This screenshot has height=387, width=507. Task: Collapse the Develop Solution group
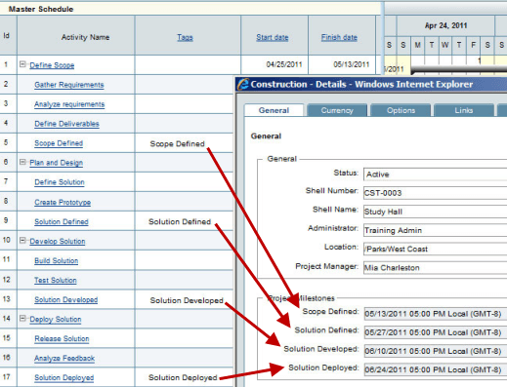coord(22,241)
